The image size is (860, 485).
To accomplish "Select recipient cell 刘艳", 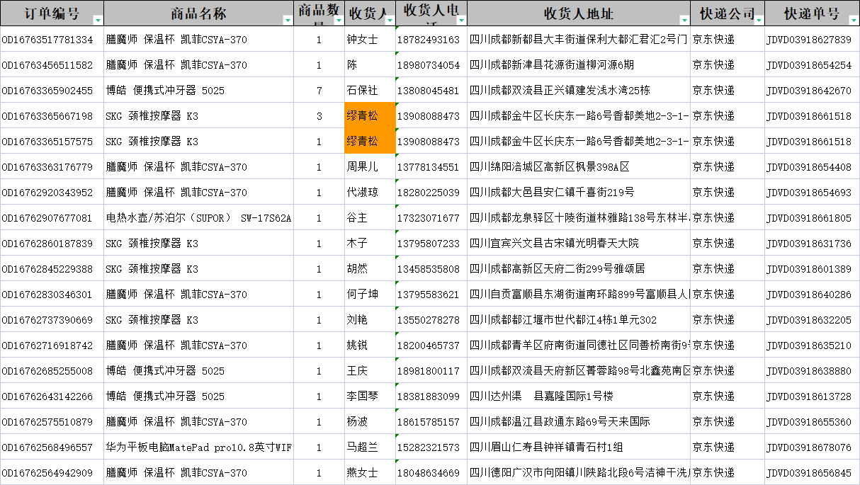I will pos(370,319).
